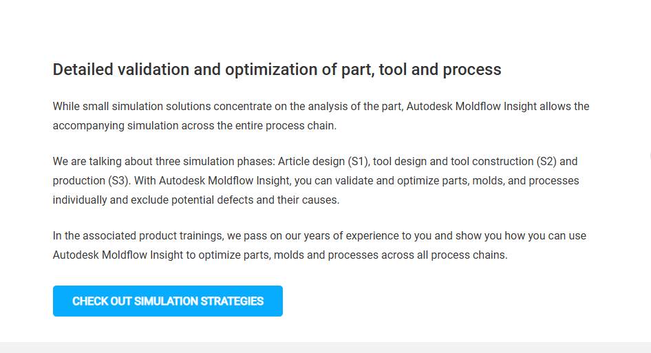651x353 pixels.
Task: Click the shadowed tab at the right edge
Action: tap(649, 156)
